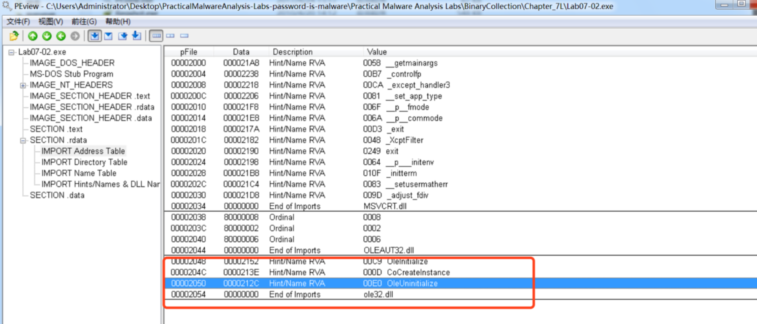
Task: Click the Description column header
Action: pos(292,52)
